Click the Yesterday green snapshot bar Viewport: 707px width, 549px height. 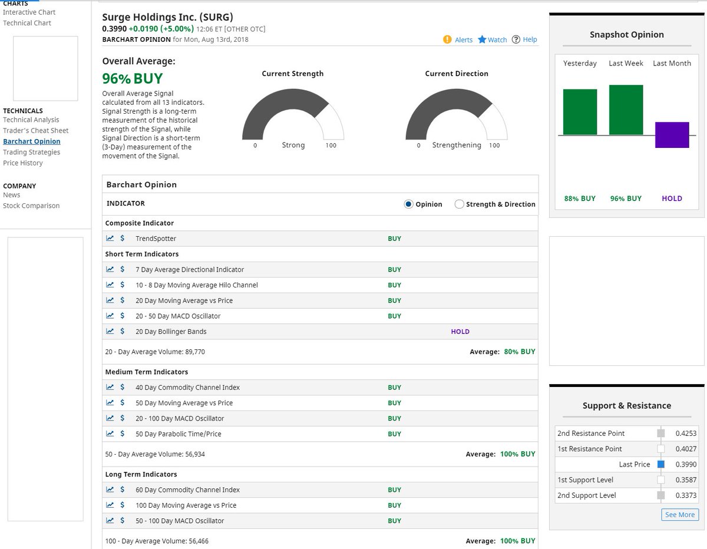point(580,112)
